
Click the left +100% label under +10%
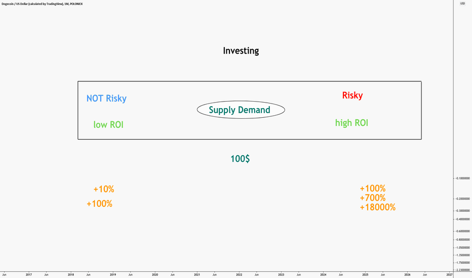(x=99, y=204)
